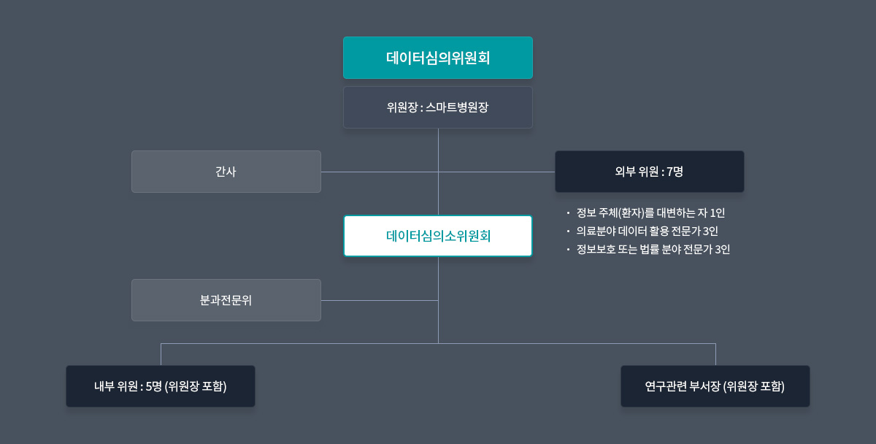This screenshot has width=876, height=444.
Task: Click the teal 데이터심의위원회 header box
Action: [438, 58]
